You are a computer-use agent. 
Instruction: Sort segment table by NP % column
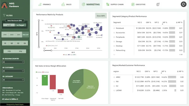(x=165, y=22)
